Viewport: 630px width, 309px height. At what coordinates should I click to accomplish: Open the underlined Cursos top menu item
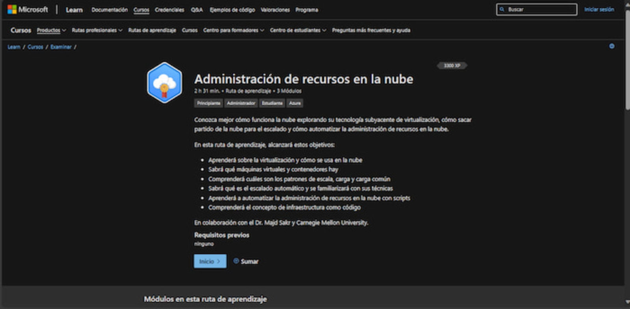[x=141, y=10]
